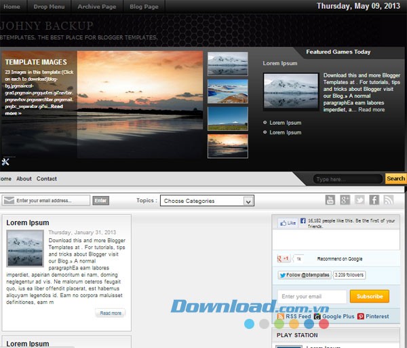Screen dimensions: 407x348
Task: Select the first mountain thumbnail in the slider
Action: pos(227,64)
